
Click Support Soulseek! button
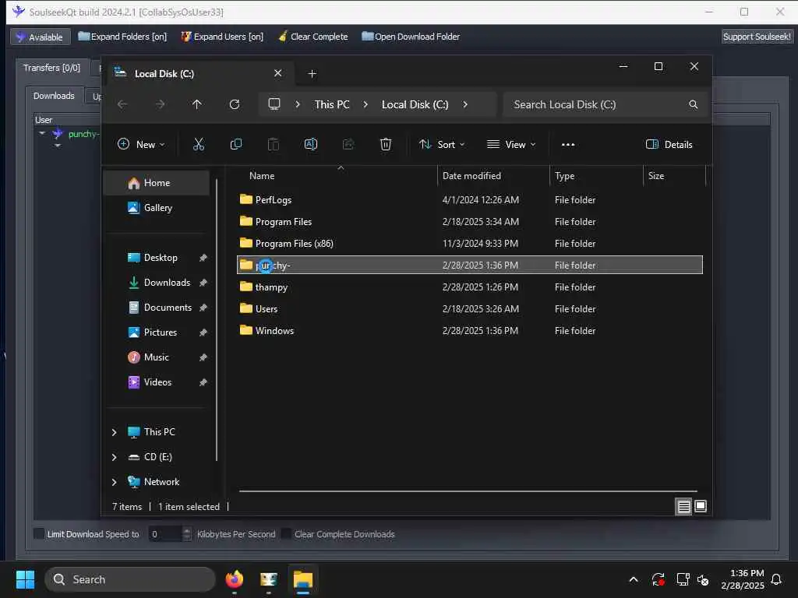click(x=757, y=37)
